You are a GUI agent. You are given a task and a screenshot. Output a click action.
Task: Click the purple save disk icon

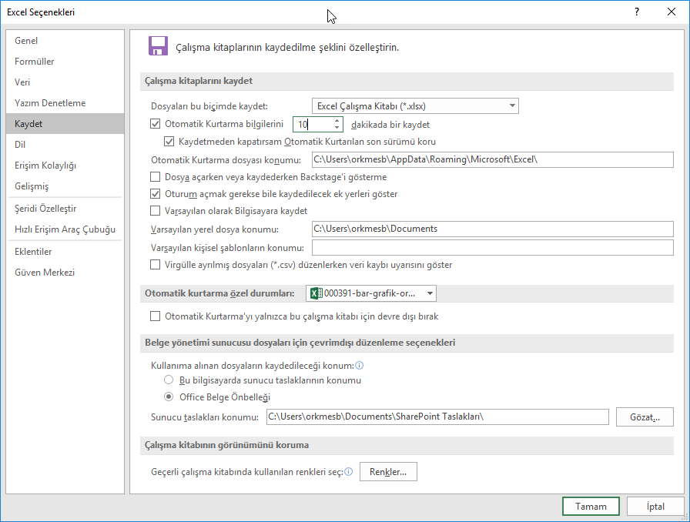click(x=158, y=45)
